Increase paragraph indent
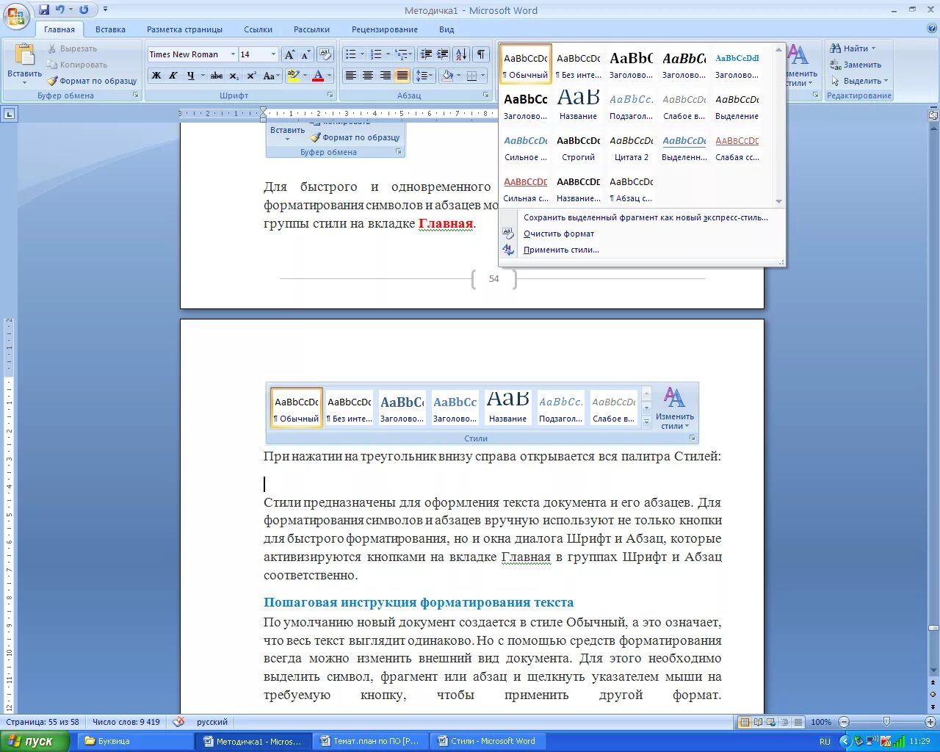940x752 pixels. pyautogui.click(x=443, y=54)
